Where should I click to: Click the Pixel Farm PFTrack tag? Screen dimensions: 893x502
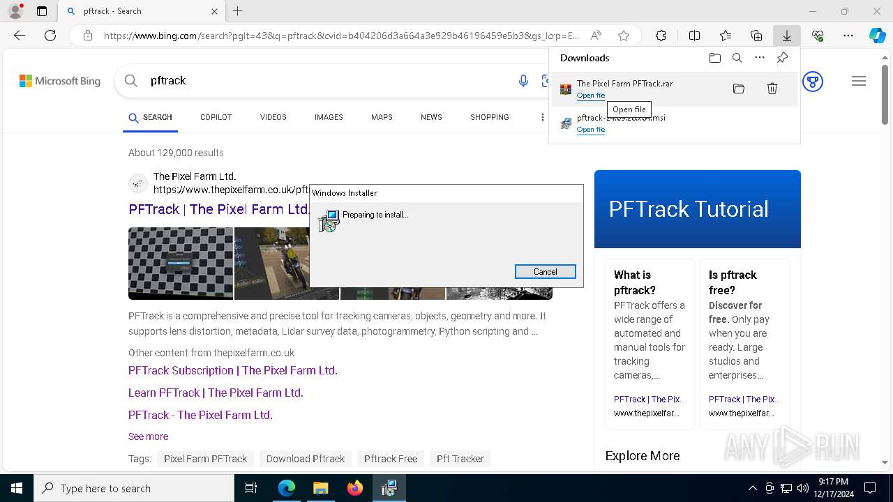[x=205, y=459]
